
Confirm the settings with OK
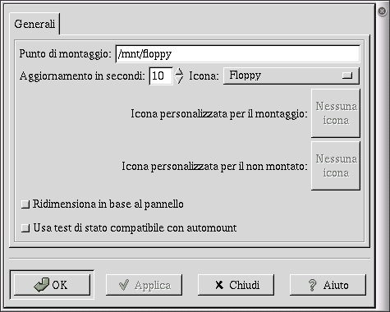pyautogui.click(x=52, y=285)
